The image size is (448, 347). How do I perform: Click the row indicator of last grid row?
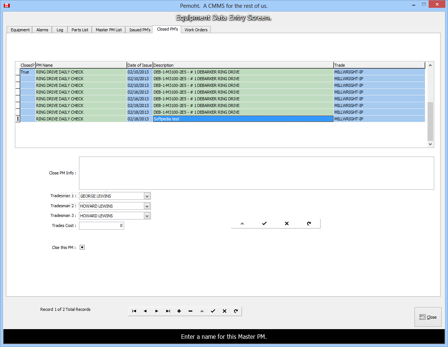click(18, 119)
